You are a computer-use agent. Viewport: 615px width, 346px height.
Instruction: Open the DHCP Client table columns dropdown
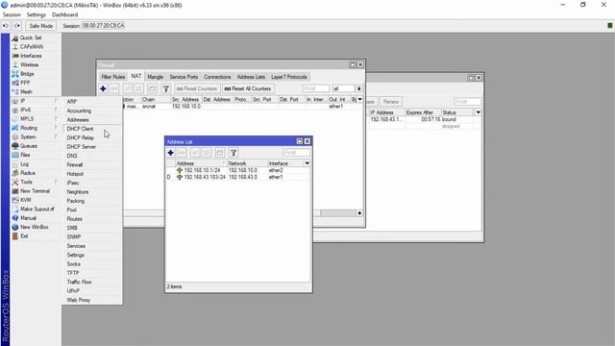479,112
